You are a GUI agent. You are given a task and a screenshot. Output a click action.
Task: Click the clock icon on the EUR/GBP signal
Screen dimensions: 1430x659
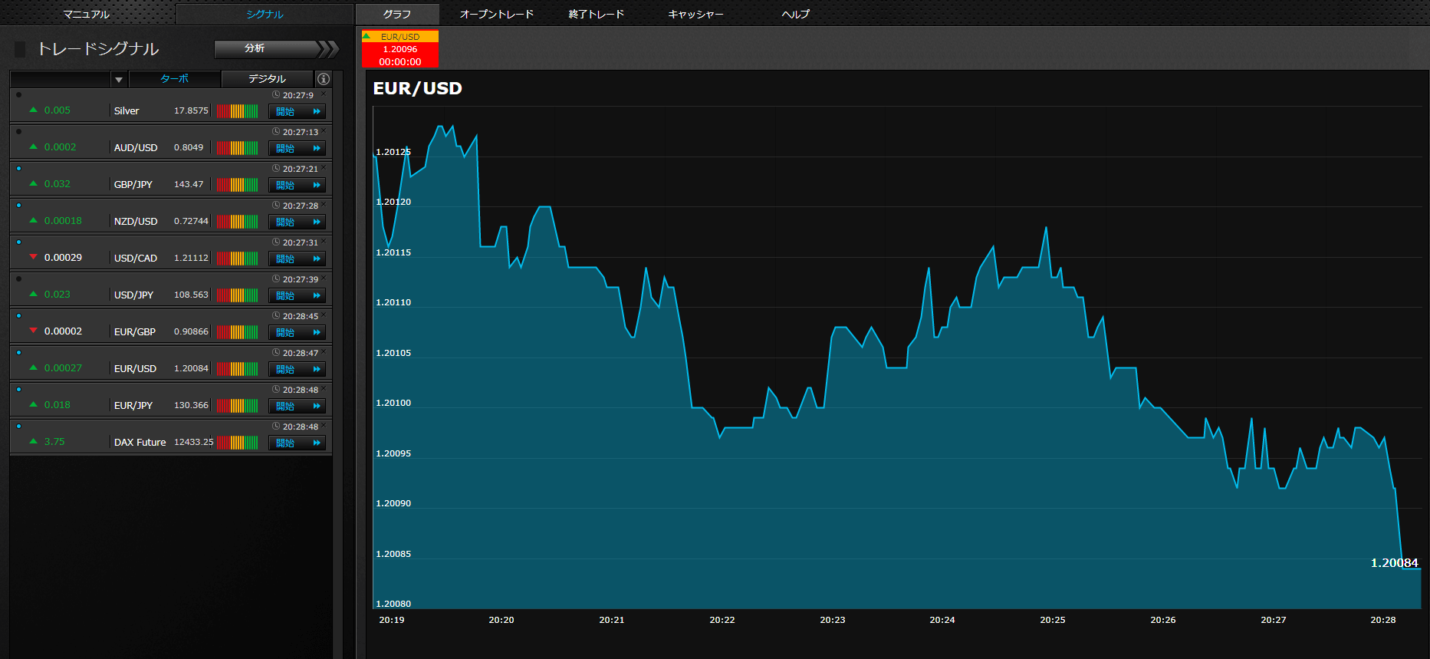pos(276,316)
